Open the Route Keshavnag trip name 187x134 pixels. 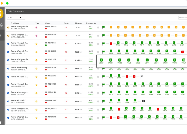point(19,68)
